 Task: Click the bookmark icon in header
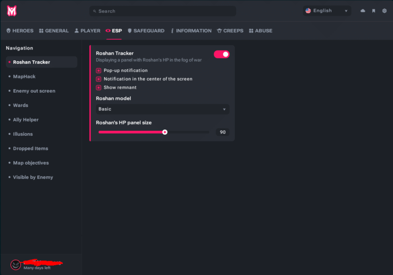[374, 11]
